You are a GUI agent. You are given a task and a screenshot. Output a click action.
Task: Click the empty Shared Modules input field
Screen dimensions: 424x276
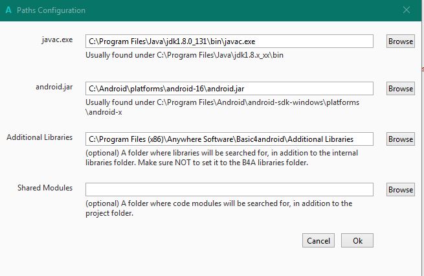tap(229, 190)
